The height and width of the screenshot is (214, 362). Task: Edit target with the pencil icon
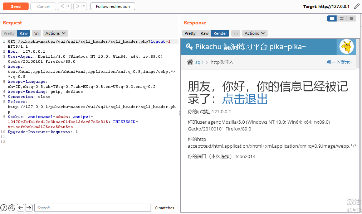357,6
